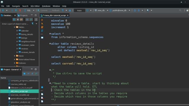The image size is (189, 106).
Task: Open the navigator three-dot view menu
Action: pos(36,19)
